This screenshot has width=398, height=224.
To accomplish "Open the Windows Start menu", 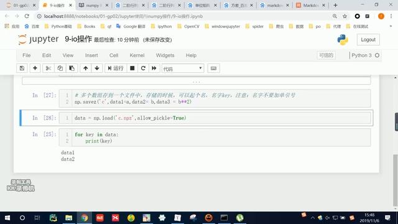I will coord(7,218).
